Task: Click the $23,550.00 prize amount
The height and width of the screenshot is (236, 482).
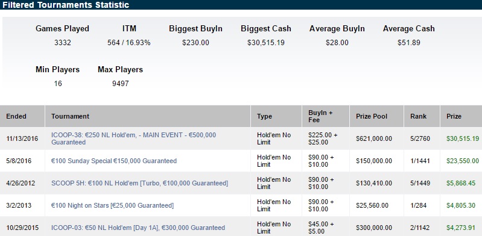Action: (463, 161)
